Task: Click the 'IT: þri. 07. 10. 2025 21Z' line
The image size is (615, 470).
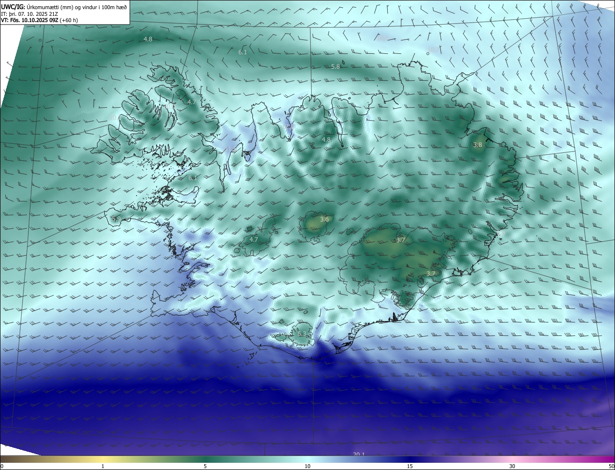Action: (29, 14)
